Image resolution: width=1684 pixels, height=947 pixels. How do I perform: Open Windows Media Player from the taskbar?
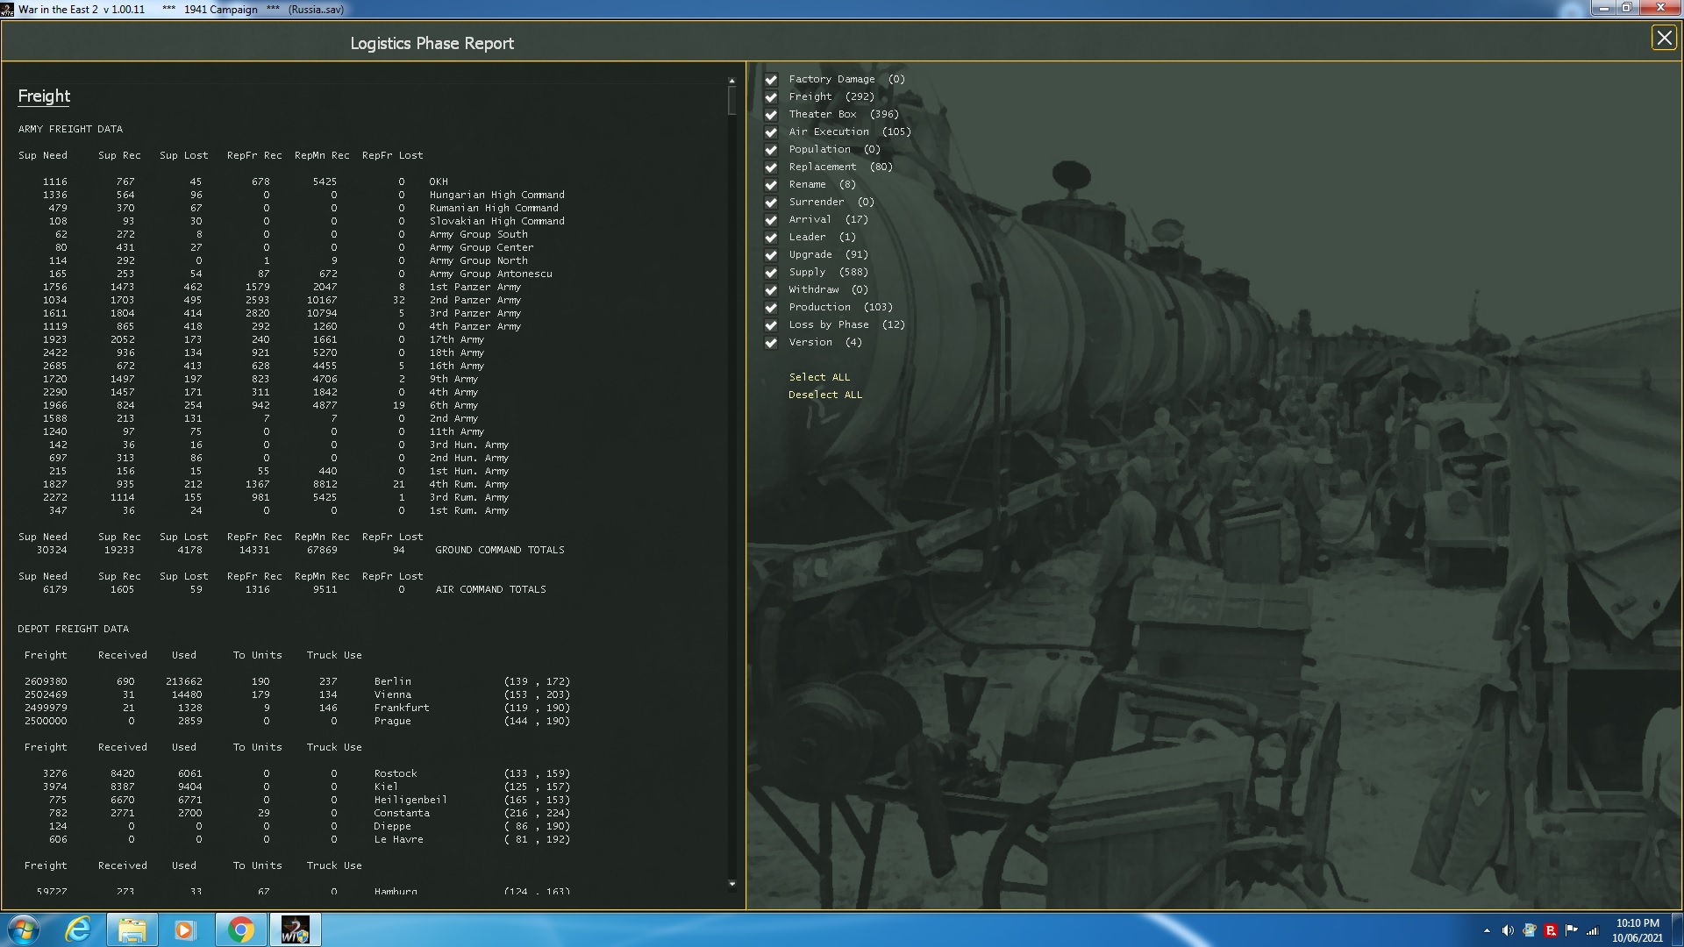click(187, 929)
